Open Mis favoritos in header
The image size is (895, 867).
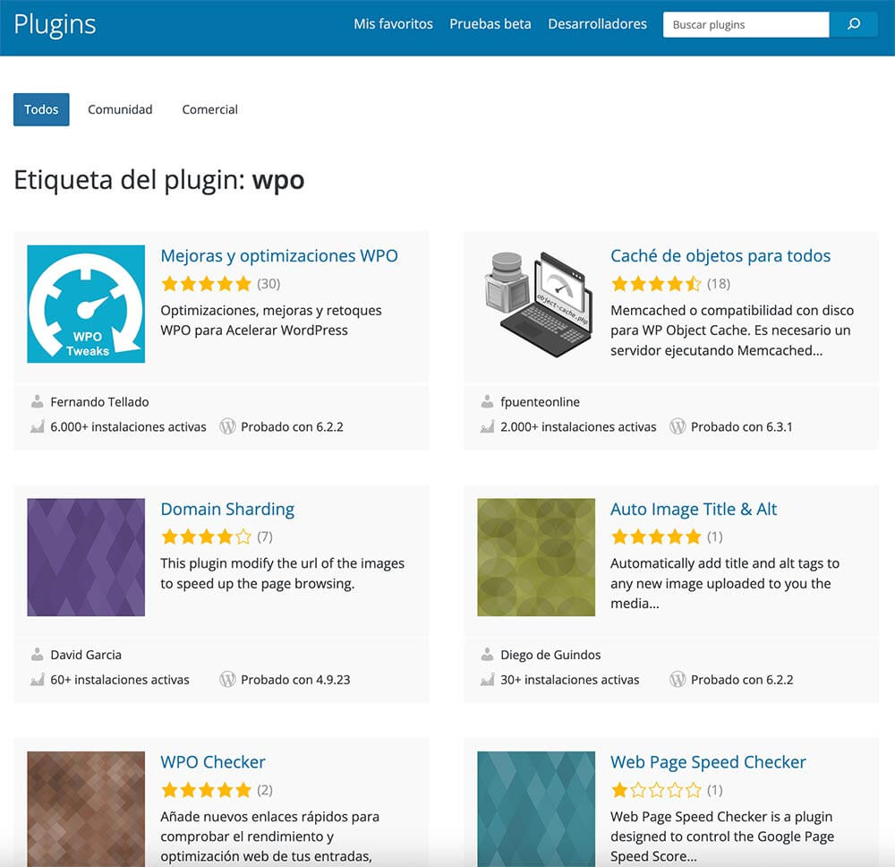tap(393, 24)
